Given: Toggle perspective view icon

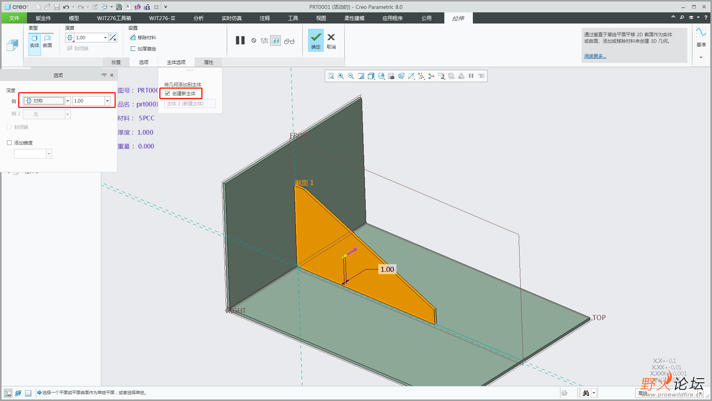Looking at the screenshot, I should (401, 76).
